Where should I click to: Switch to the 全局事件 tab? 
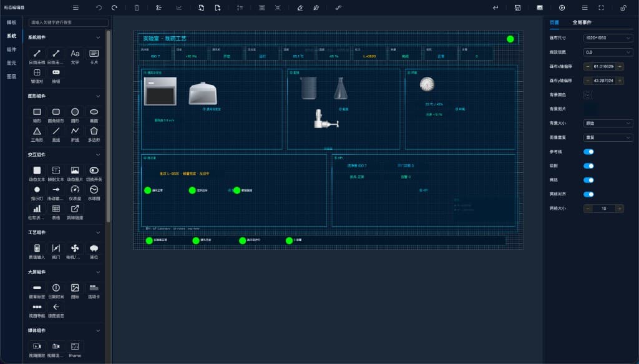click(582, 22)
